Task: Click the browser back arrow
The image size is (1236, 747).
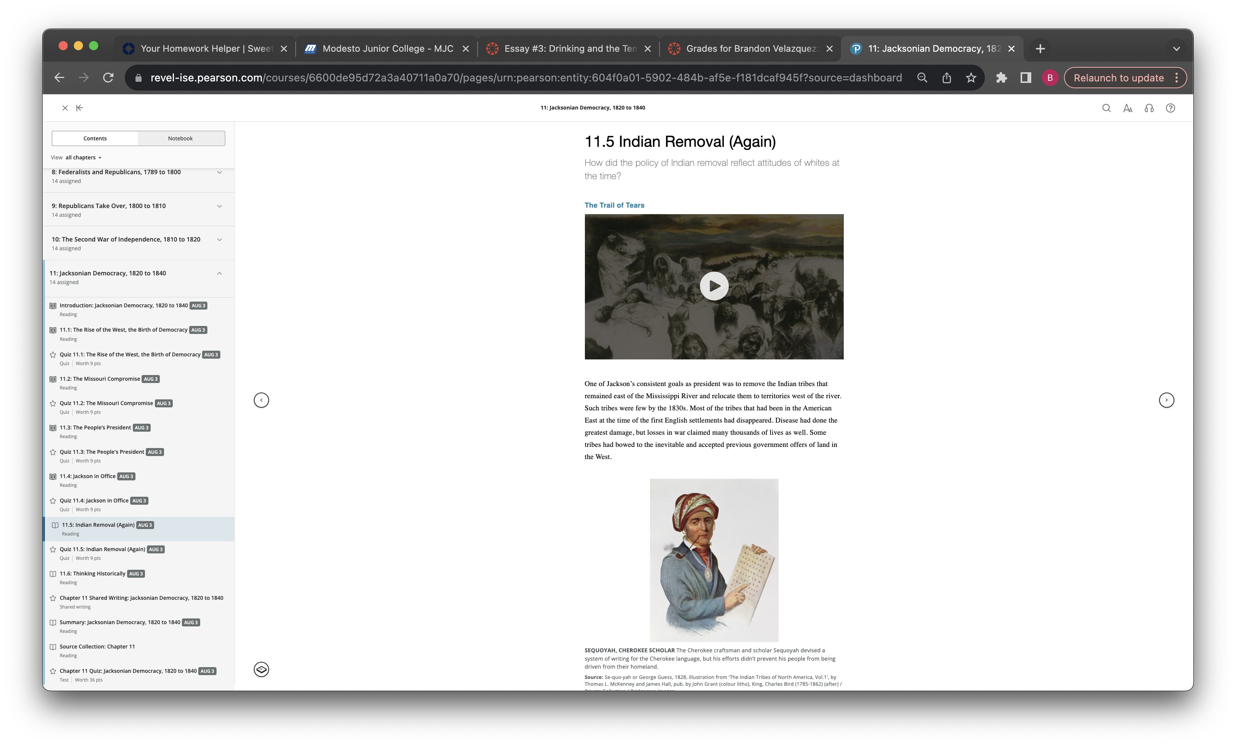Action: click(x=59, y=78)
